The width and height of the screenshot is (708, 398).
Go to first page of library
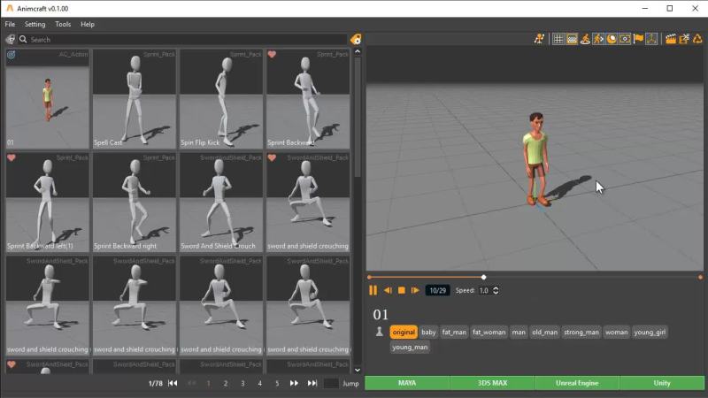point(173,383)
